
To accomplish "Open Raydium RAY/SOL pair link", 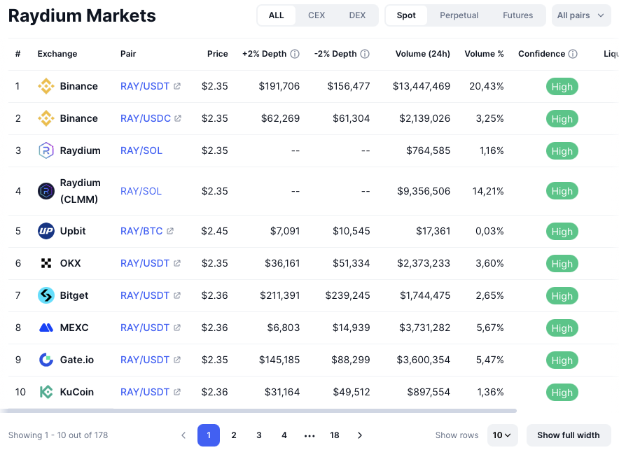I will click(x=141, y=150).
